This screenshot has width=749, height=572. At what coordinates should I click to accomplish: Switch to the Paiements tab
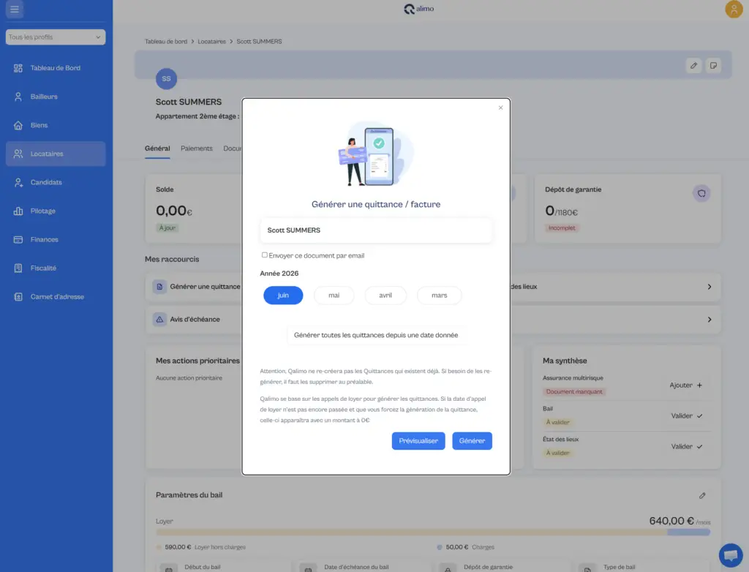pos(196,148)
